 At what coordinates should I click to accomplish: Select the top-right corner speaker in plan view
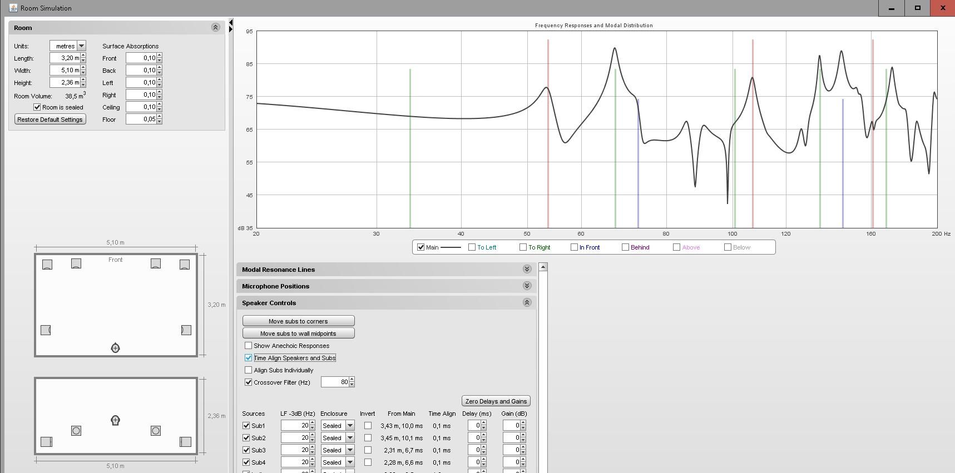tap(184, 265)
